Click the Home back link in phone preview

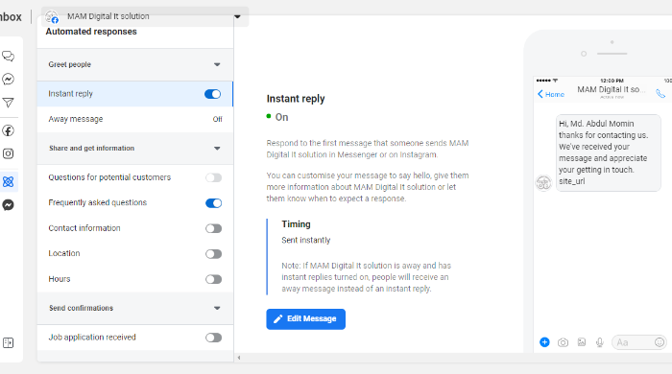pyautogui.click(x=551, y=94)
